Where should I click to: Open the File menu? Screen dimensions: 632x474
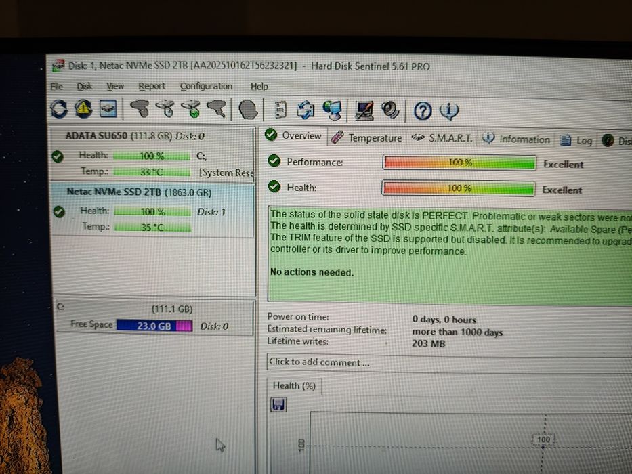(x=56, y=86)
